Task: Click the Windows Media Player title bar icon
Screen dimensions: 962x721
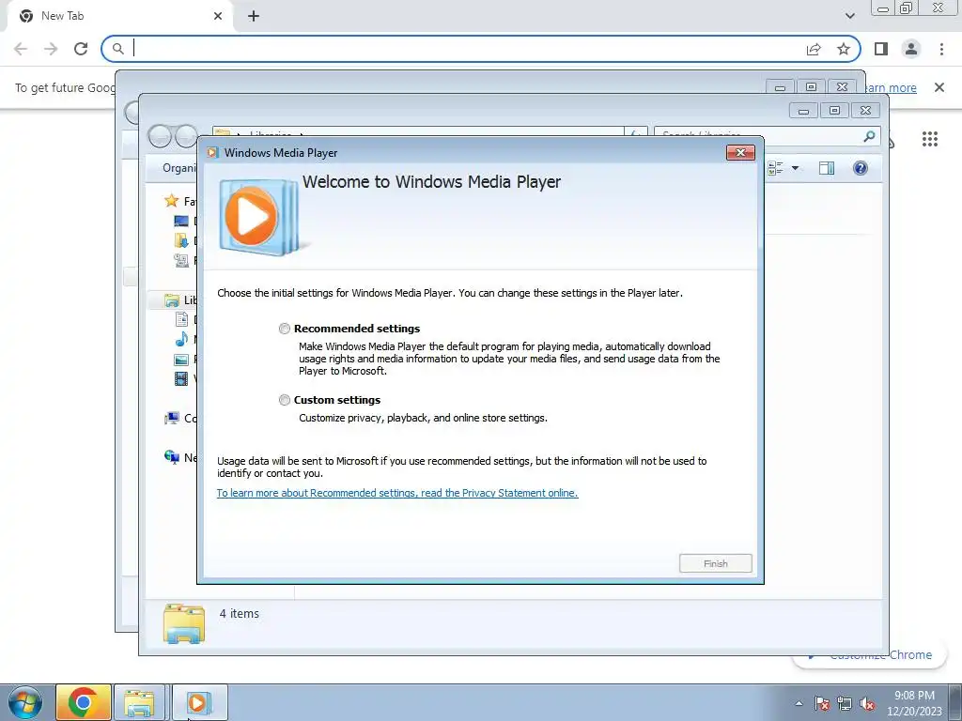Action: coord(212,153)
